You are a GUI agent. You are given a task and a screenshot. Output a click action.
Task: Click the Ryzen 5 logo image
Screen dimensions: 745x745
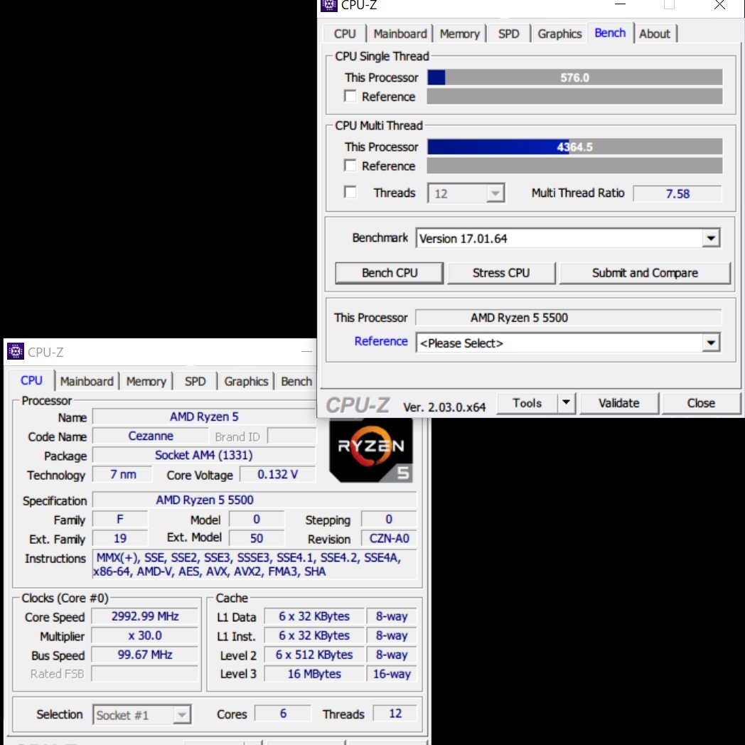(x=371, y=451)
